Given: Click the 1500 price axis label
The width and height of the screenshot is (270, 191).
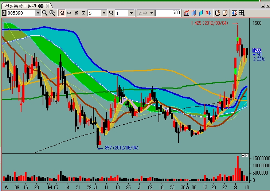Looking at the screenshot, I should tap(257, 23).
